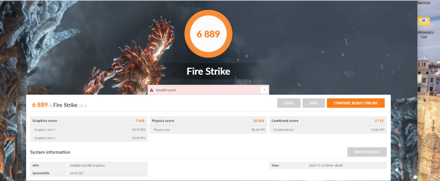Click the Combined test result row
The width and height of the screenshot is (440, 181).
[328, 130]
